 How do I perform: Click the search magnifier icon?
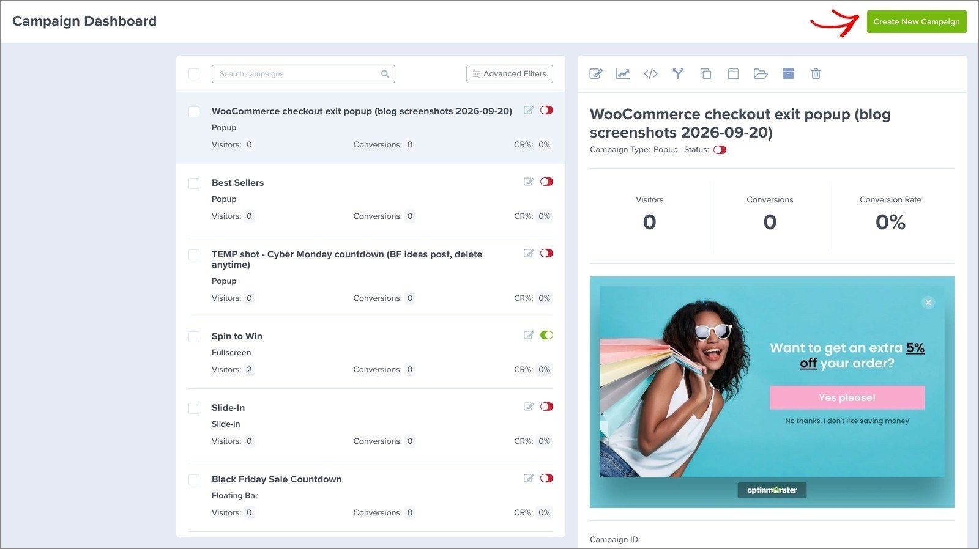[x=385, y=74]
